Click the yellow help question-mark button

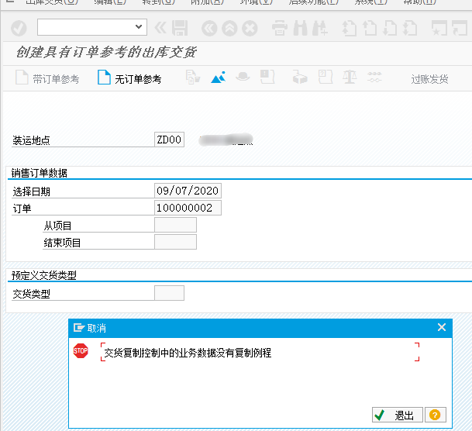pos(435,415)
